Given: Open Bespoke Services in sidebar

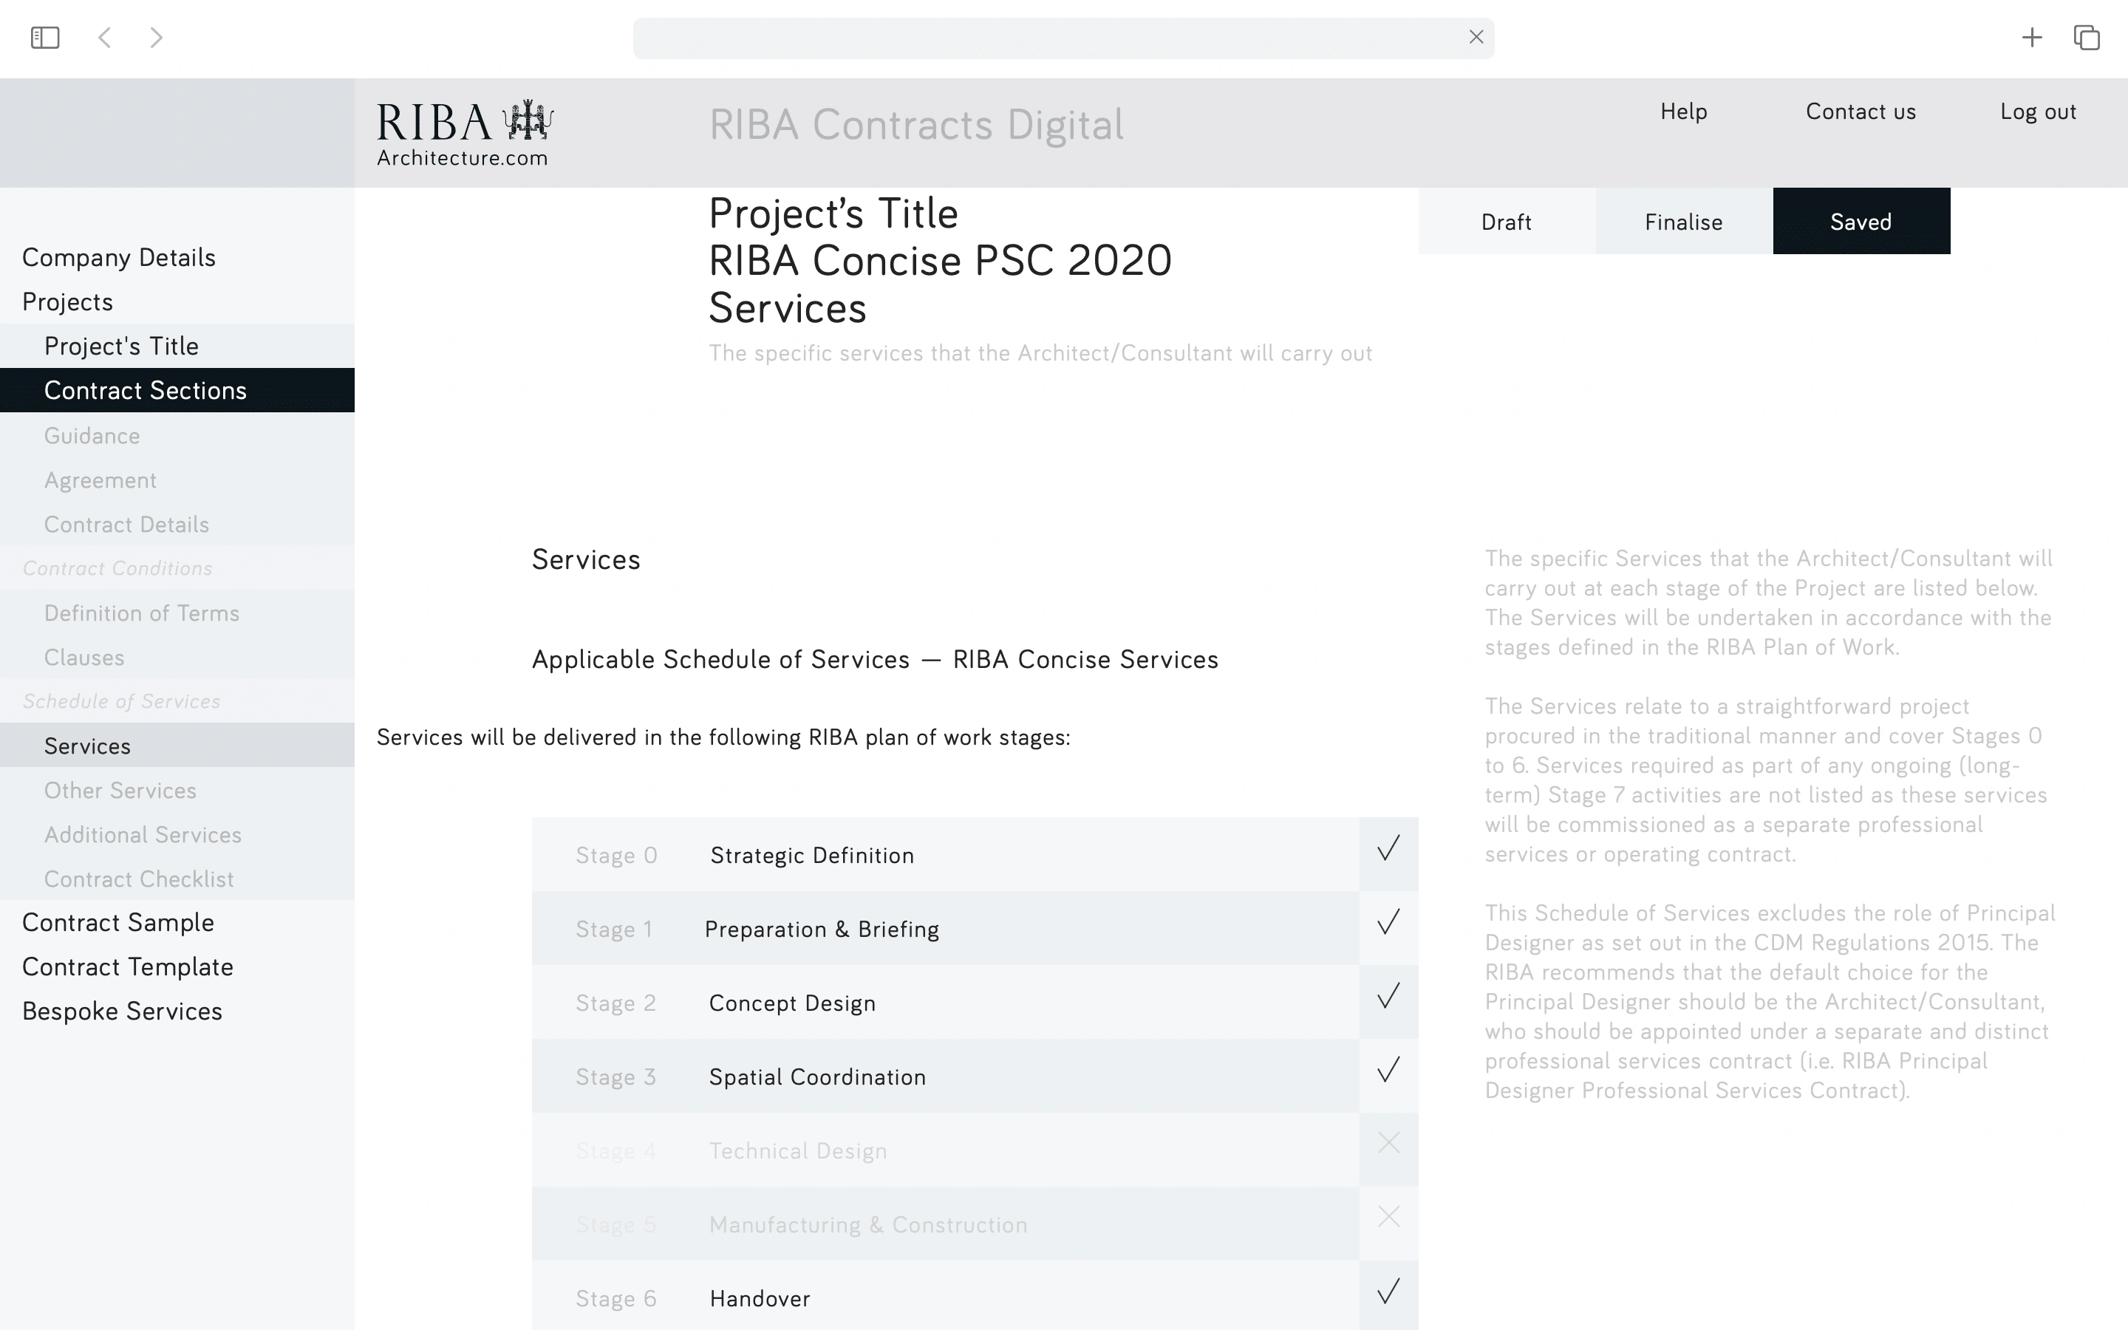Looking at the screenshot, I should [x=122, y=1012].
